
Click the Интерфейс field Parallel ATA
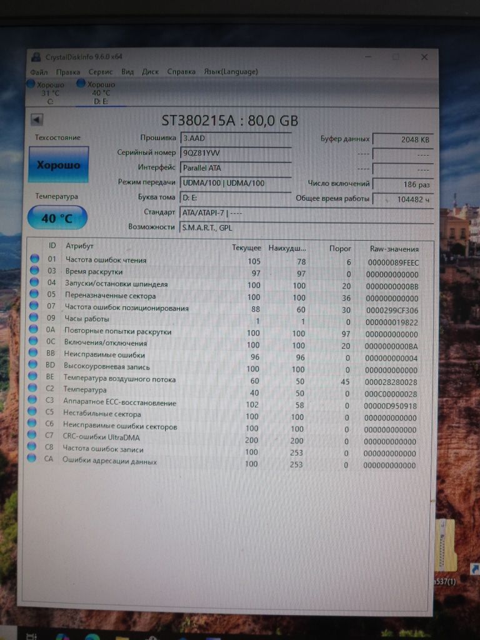(236, 167)
